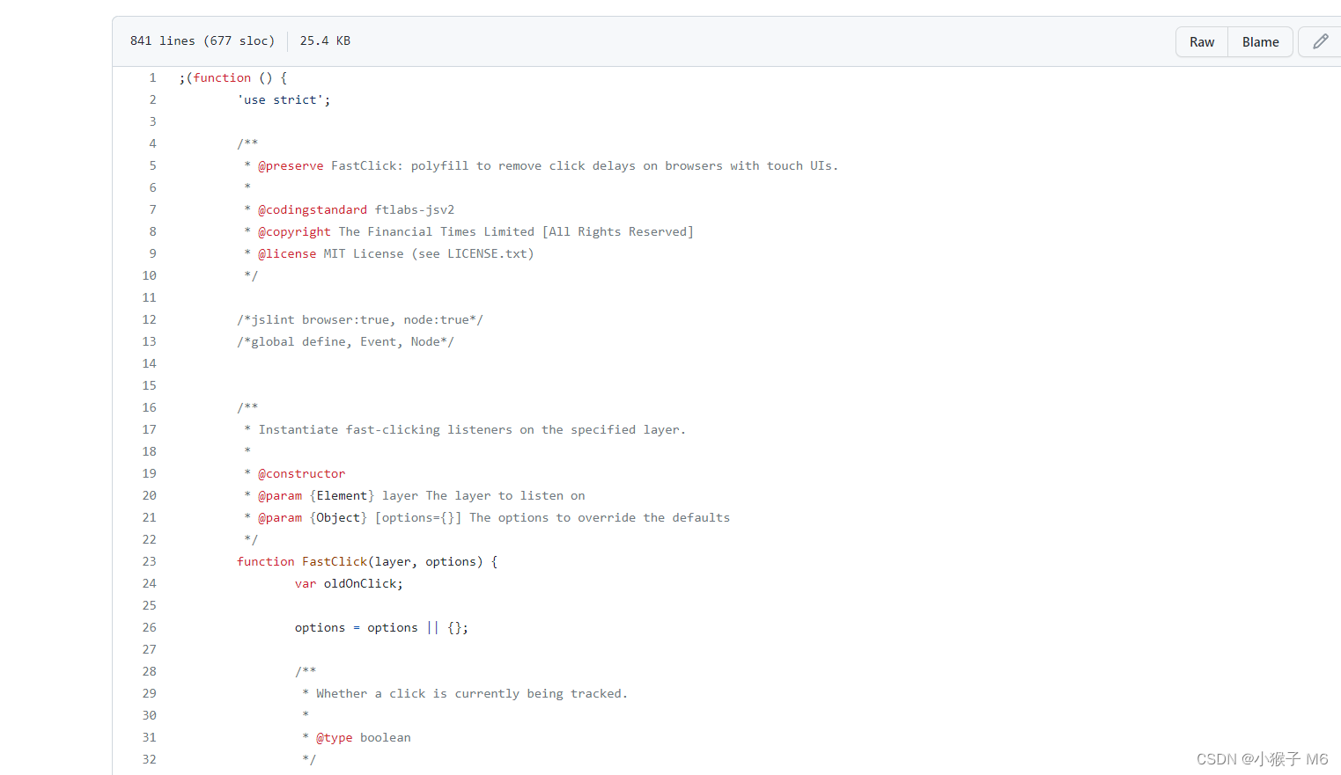The image size is (1341, 775).
Task: Select line number 5
Action: click(152, 165)
